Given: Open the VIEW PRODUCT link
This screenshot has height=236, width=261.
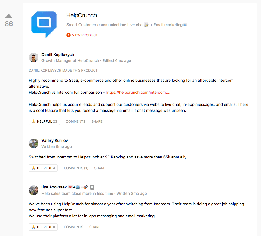Looking at the screenshot, I should [85, 35].
